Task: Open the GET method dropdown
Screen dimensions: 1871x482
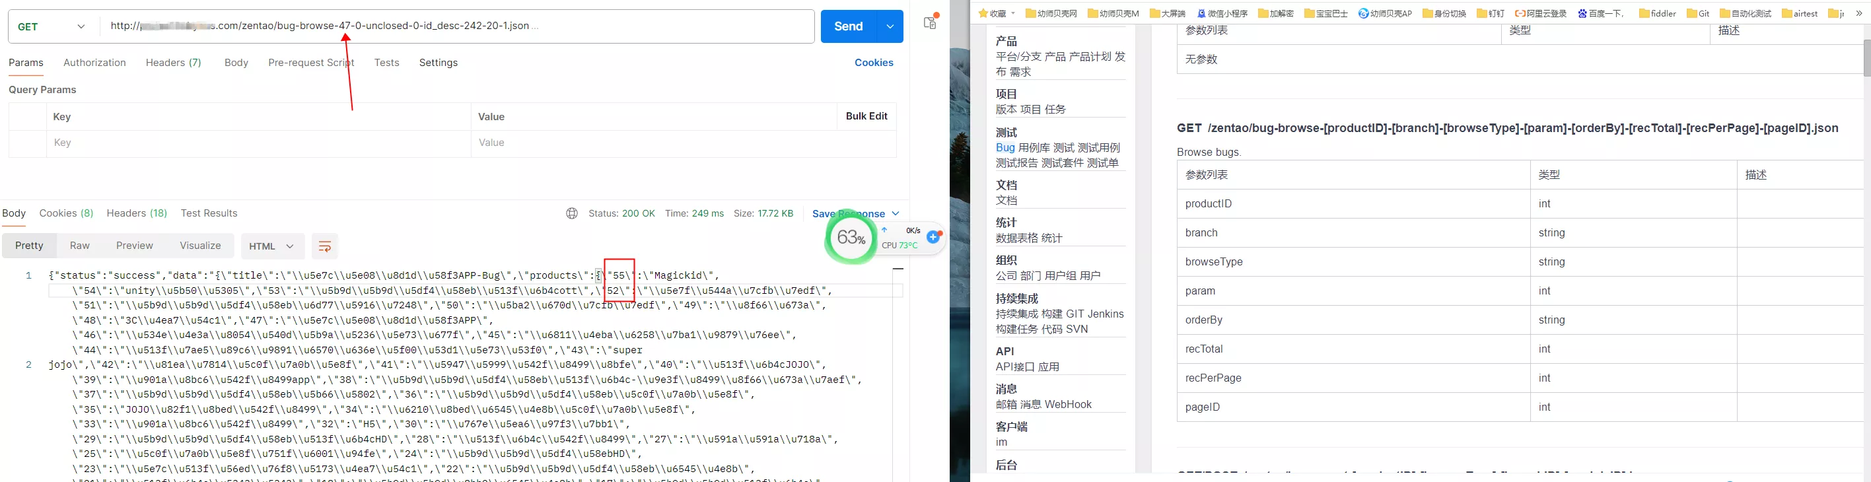Action: pos(52,26)
